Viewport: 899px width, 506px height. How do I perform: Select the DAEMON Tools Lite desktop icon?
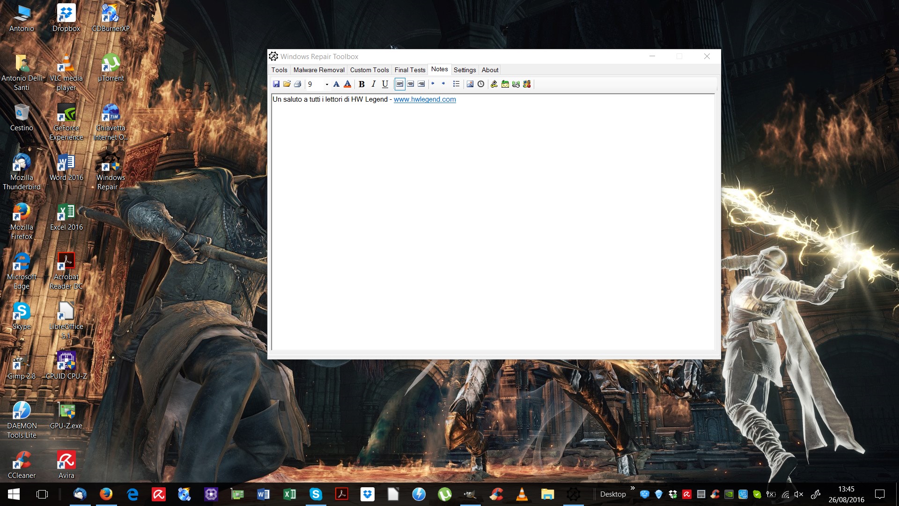[22, 420]
